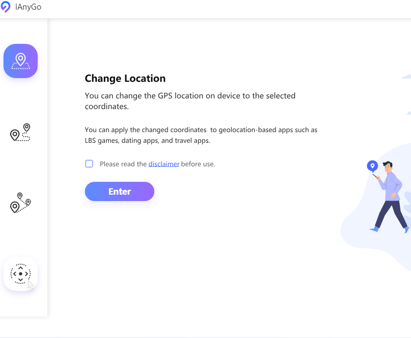Click the iAnyGo window title text

[x=28, y=7]
